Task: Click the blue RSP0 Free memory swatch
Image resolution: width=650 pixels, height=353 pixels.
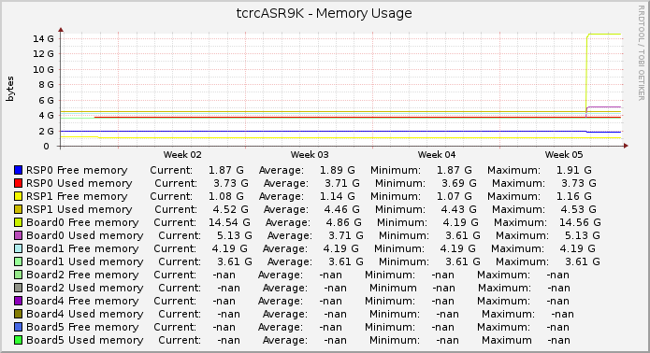Action: pos(18,170)
